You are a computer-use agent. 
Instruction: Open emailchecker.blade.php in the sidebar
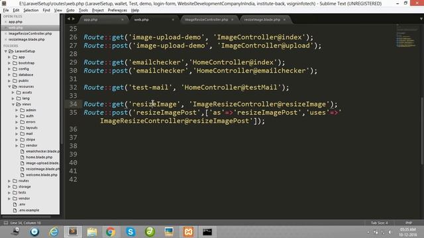point(42,151)
